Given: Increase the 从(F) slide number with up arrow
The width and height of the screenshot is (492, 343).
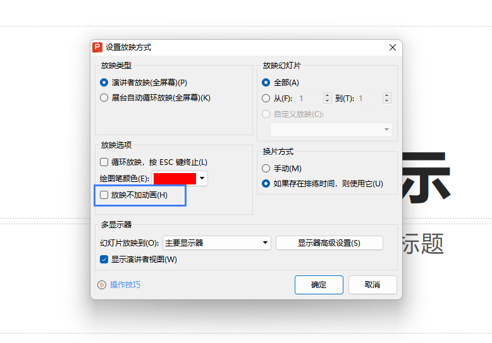Looking at the screenshot, I should pos(328,95).
